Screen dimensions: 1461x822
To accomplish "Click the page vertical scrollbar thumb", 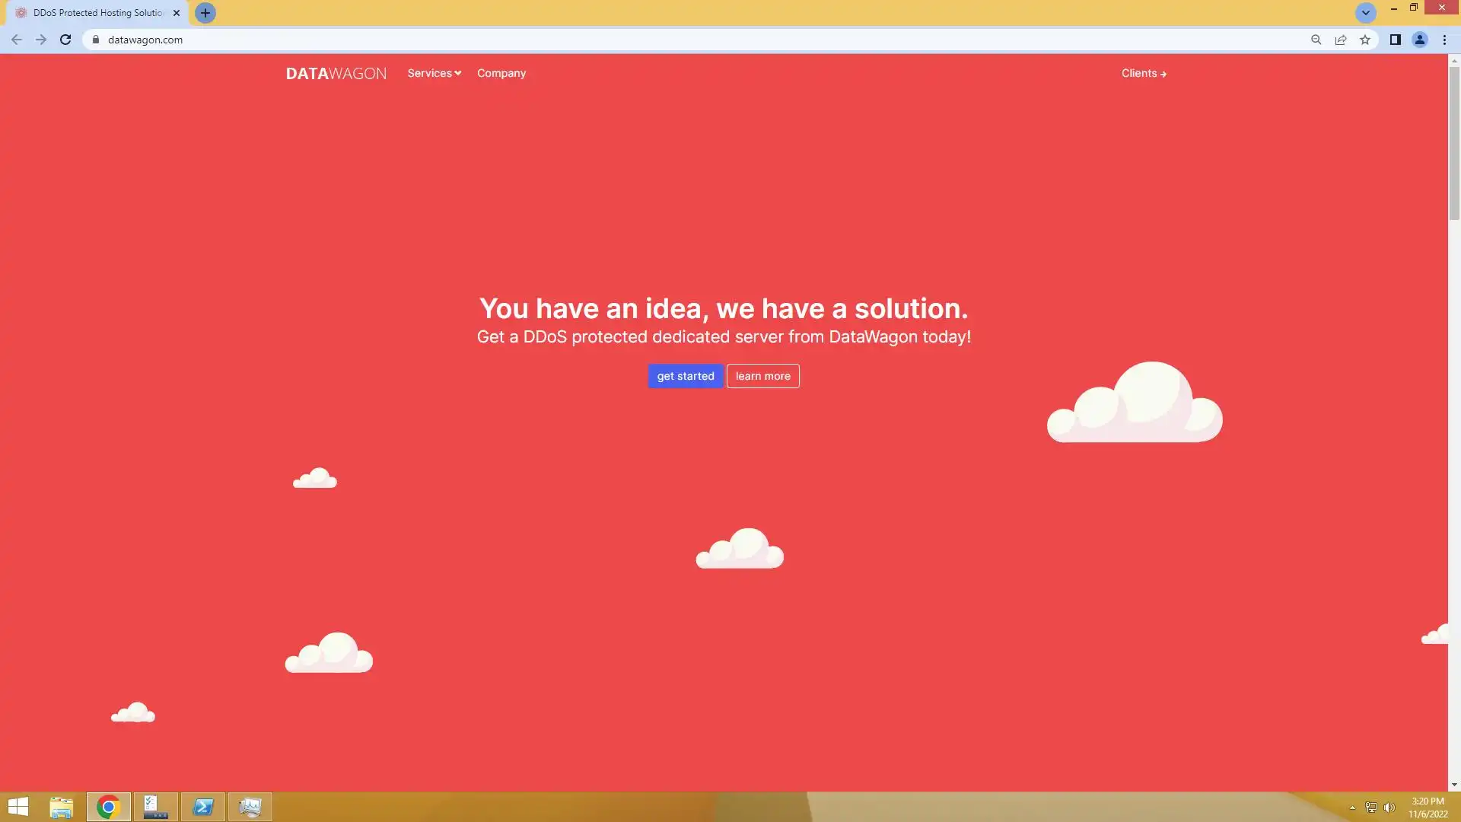I will pyautogui.click(x=1454, y=142).
